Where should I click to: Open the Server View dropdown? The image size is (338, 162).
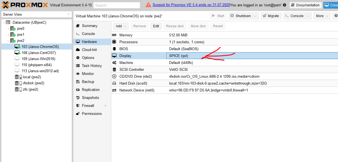(69, 14)
